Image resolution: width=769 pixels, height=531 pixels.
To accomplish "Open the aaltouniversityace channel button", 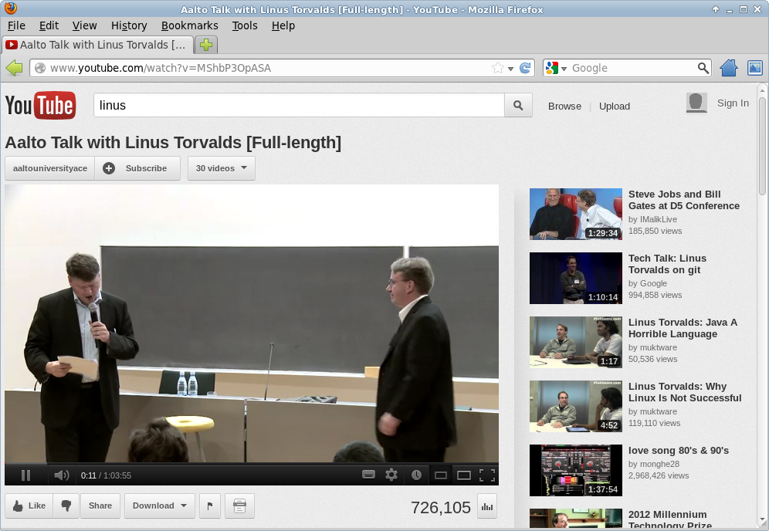I will (x=50, y=168).
